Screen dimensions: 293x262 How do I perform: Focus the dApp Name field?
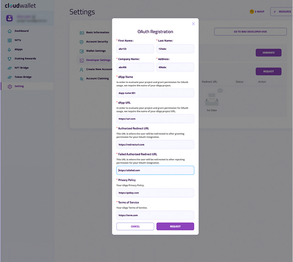click(155, 93)
